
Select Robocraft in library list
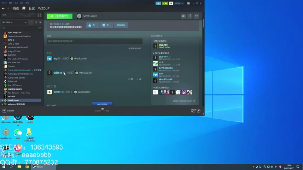tap(12, 82)
